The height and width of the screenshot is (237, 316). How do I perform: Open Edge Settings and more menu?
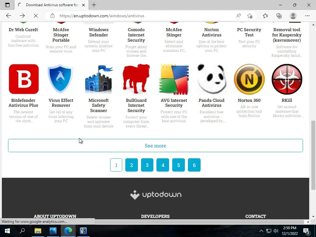(x=307, y=16)
